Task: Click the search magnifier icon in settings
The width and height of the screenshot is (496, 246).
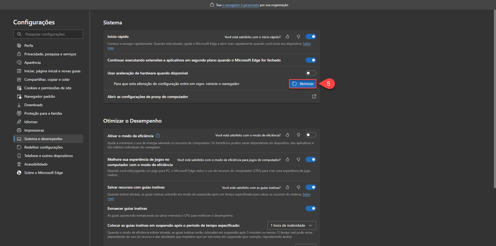Action: pyautogui.click(x=19, y=34)
